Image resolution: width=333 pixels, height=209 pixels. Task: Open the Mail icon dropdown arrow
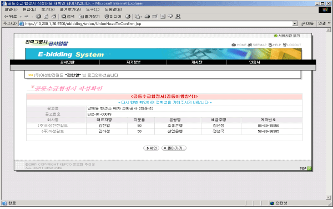coord(141,17)
